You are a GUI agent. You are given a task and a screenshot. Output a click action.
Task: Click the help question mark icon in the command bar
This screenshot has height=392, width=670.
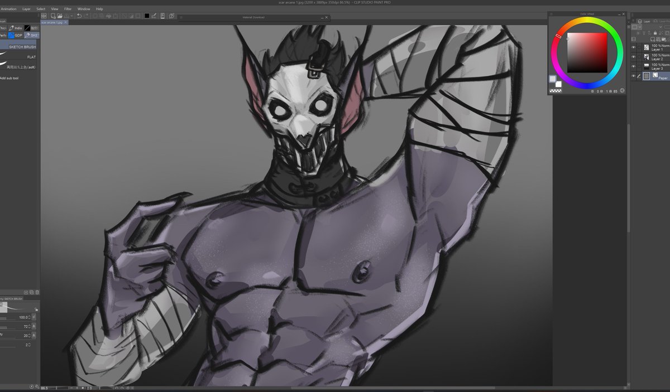coord(171,16)
